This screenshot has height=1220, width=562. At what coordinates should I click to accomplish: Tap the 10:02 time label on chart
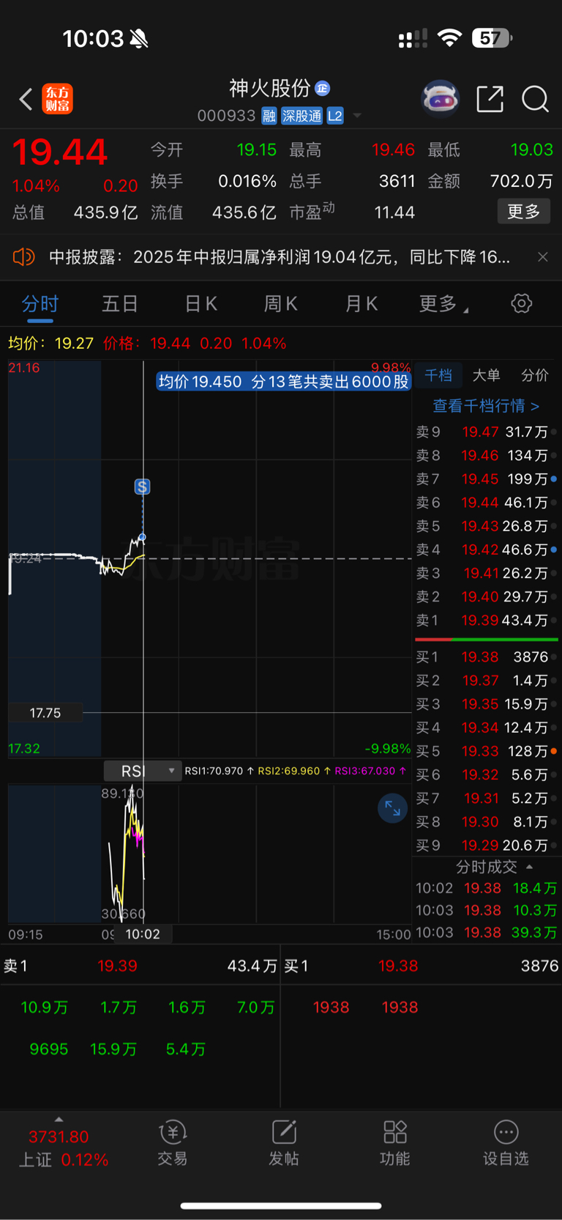coord(143,934)
